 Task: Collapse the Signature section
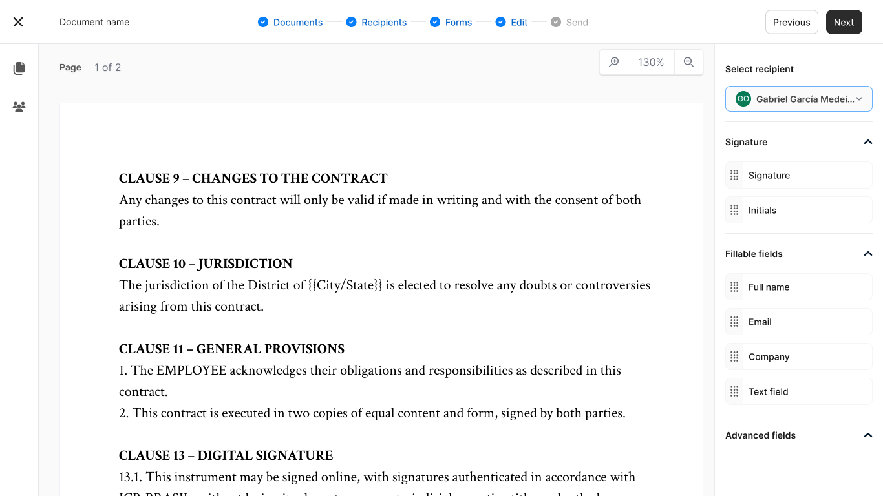tap(867, 141)
